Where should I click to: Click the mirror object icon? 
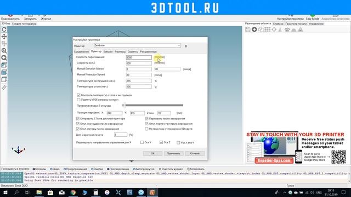coord(301,30)
